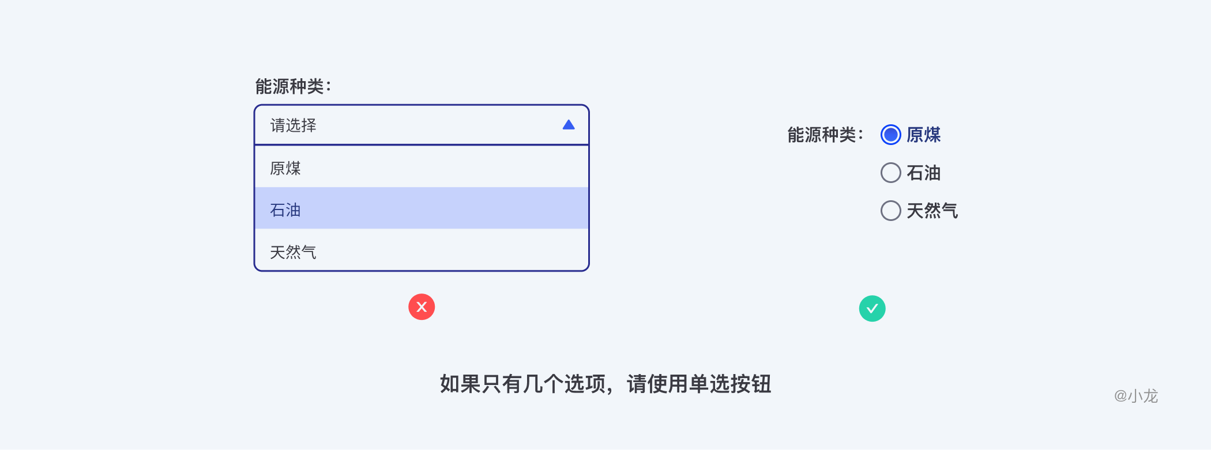Collapse dropdown using the blue triangle arrow

[569, 125]
